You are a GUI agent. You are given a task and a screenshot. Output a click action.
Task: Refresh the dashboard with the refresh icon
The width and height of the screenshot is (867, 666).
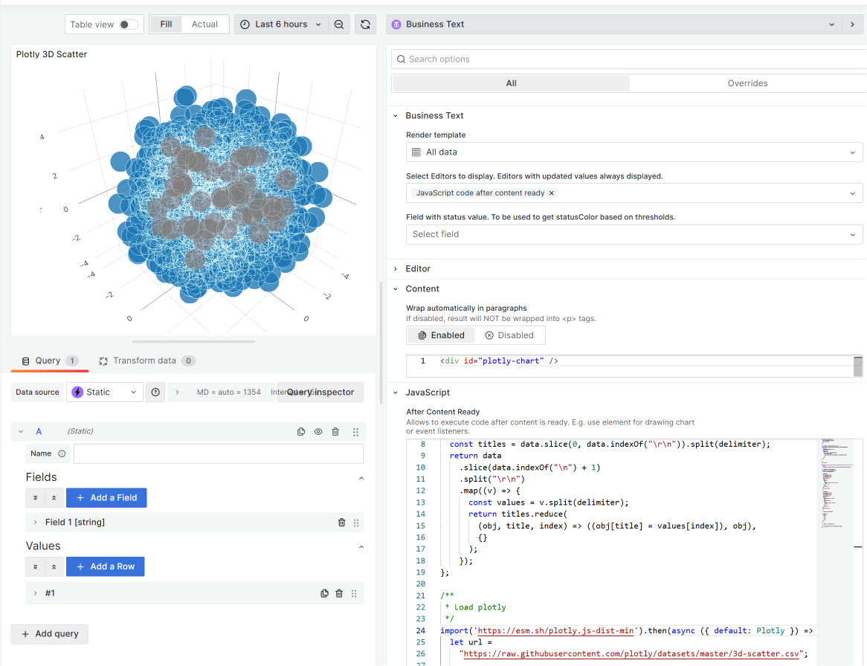[365, 24]
